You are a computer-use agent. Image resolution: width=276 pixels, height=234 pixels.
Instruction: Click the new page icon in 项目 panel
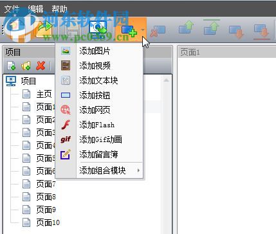[11, 66]
